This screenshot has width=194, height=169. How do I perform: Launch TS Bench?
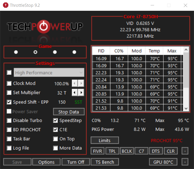coord(105,162)
